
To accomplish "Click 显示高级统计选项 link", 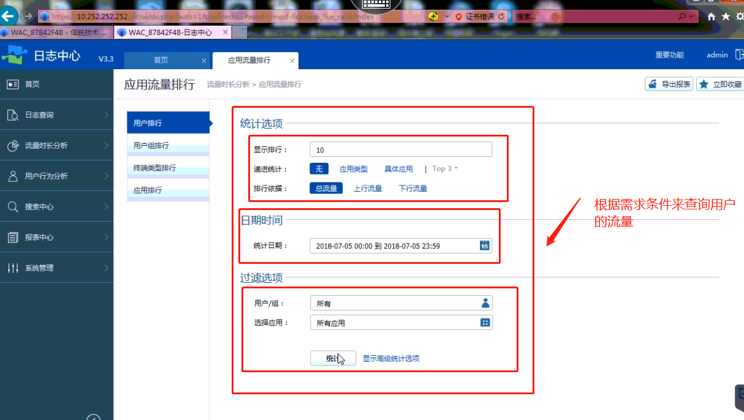I will (x=391, y=359).
